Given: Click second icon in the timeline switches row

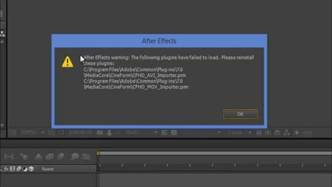Looking at the screenshot, I should click(24, 156).
